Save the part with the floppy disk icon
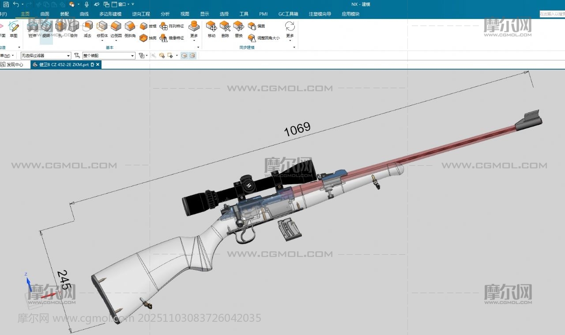 (6, 4)
